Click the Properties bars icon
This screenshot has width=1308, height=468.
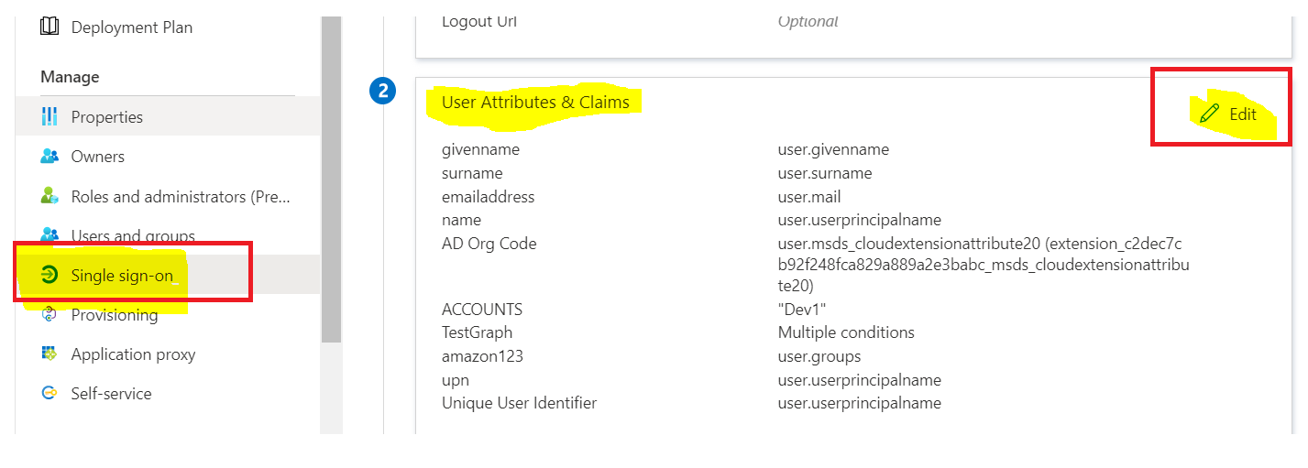coord(49,116)
